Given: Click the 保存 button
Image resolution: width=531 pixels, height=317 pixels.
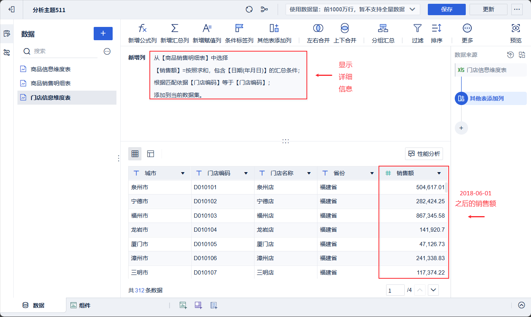Looking at the screenshot, I should (447, 9).
